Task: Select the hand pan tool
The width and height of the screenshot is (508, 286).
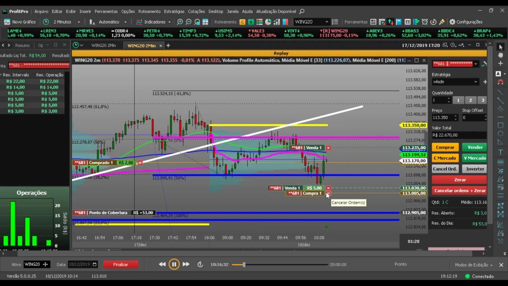Action: 500,55
